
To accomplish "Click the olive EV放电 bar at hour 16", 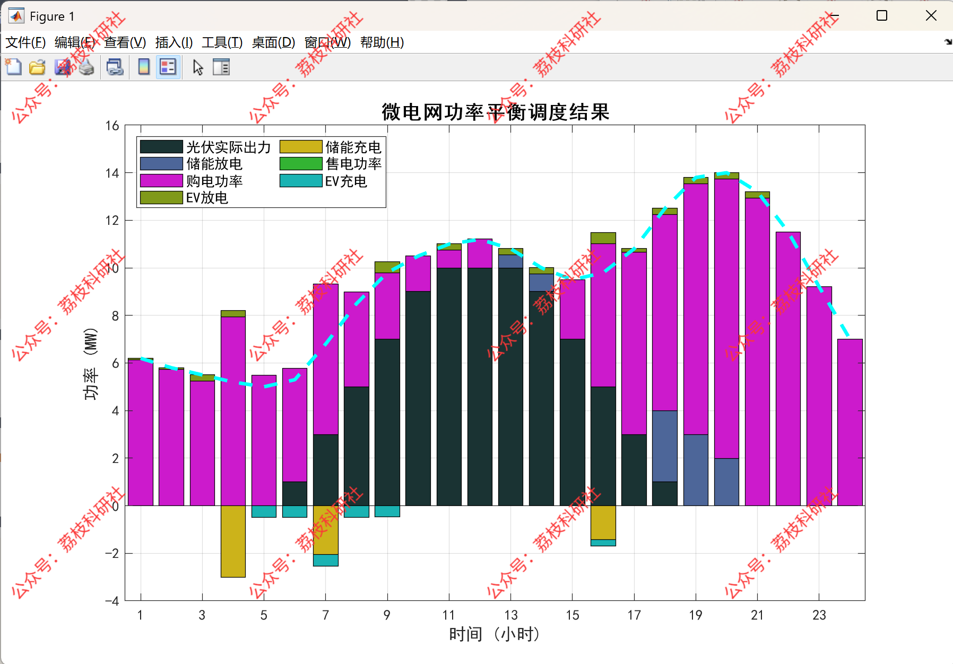I will (603, 238).
